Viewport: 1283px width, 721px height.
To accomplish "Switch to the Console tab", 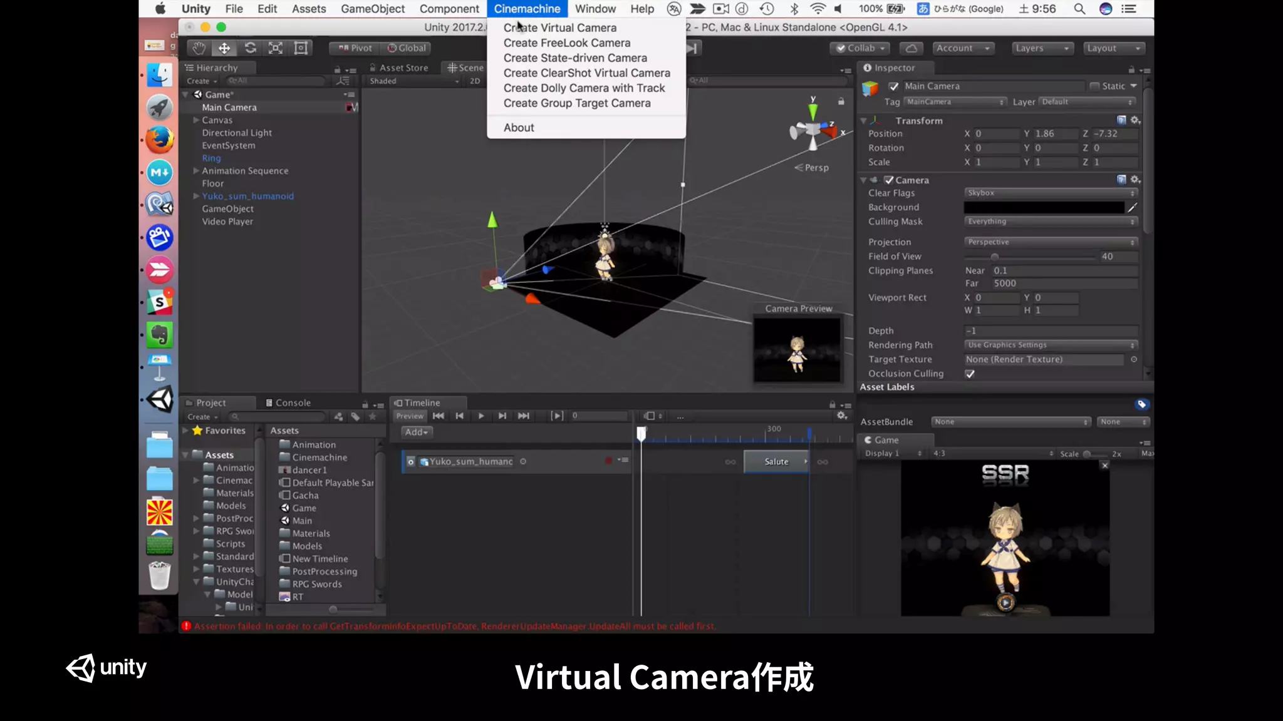I will tap(288, 403).
